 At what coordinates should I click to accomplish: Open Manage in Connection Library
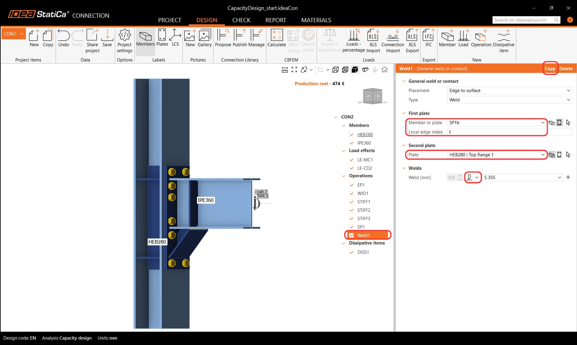click(x=256, y=38)
